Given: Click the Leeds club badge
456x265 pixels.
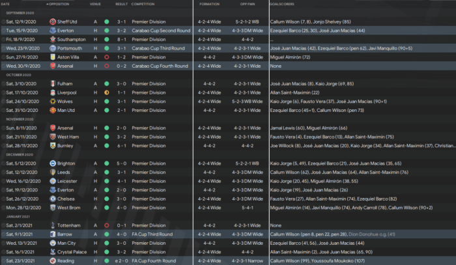Looking at the screenshot, I should (x=53, y=173).
